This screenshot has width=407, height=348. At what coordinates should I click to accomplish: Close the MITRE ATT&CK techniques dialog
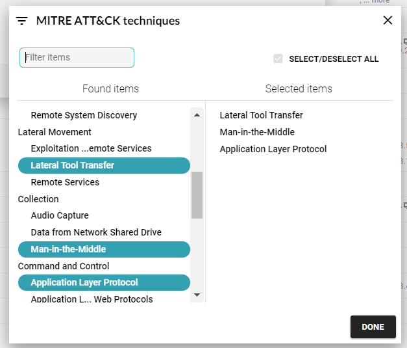pyautogui.click(x=388, y=20)
